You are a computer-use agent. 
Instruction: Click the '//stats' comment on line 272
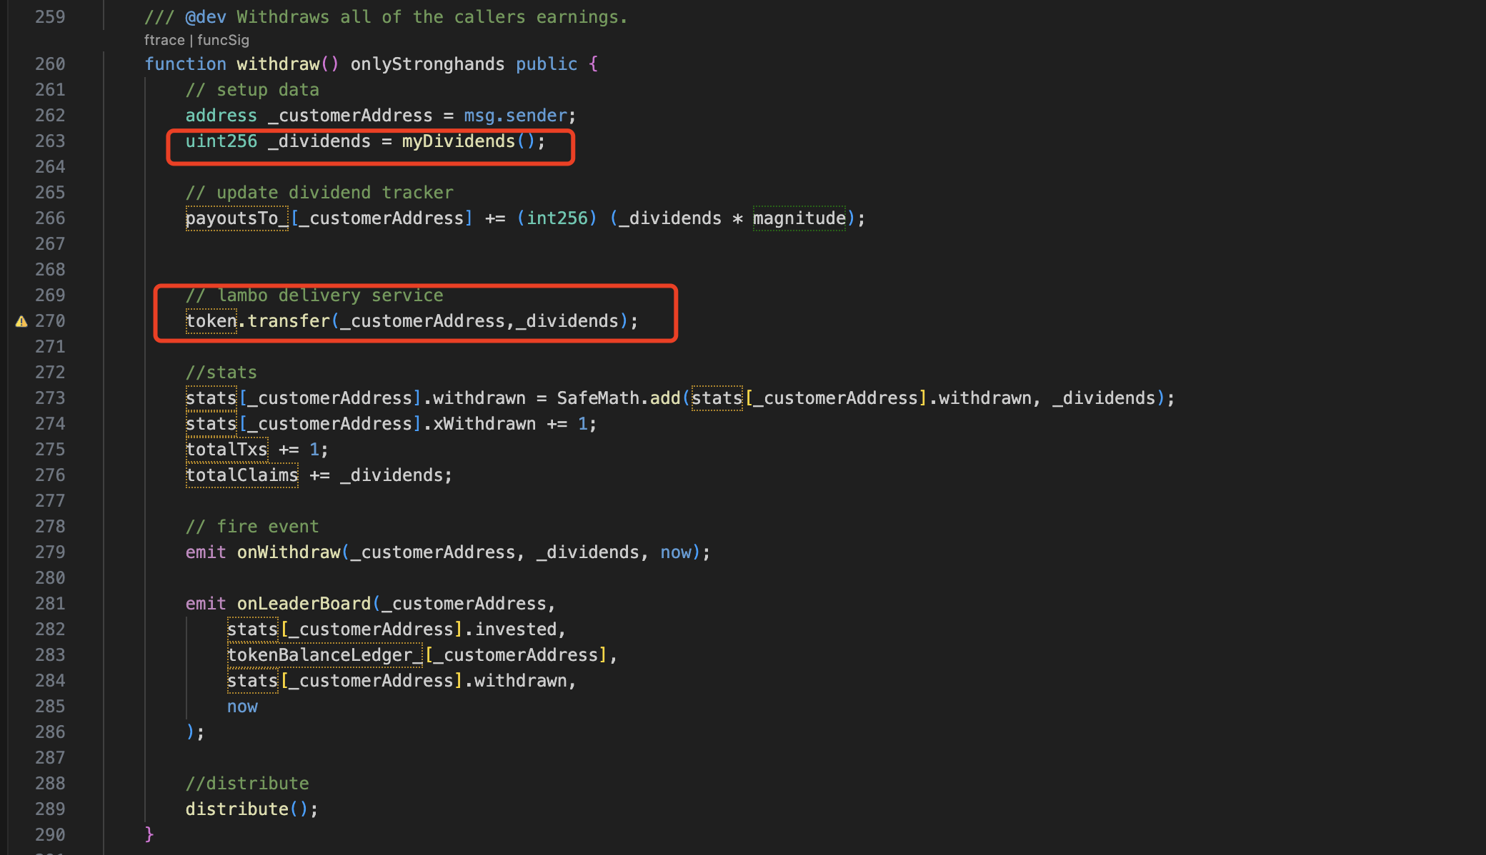point(221,373)
